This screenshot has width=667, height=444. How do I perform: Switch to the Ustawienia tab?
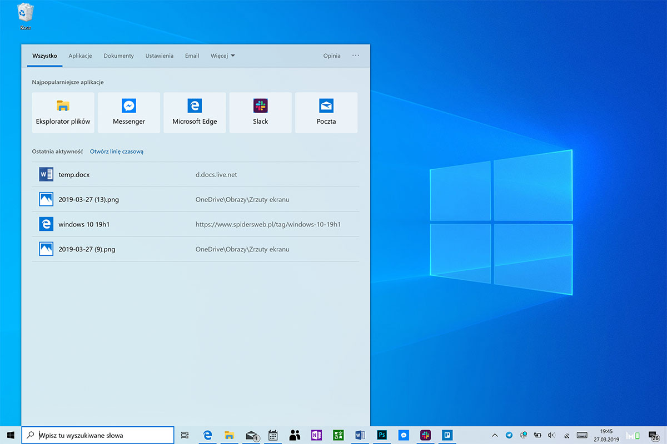click(160, 56)
